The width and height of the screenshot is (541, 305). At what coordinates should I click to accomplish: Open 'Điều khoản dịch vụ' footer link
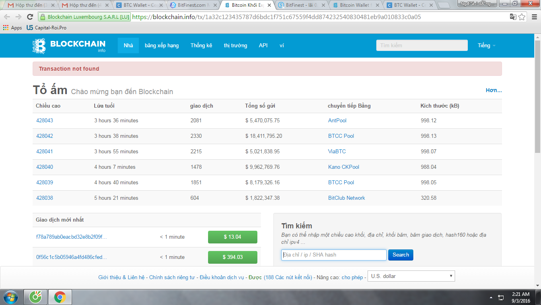click(222, 277)
